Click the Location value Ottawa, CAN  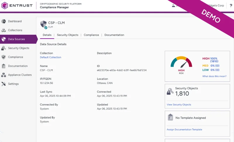tap(105, 83)
